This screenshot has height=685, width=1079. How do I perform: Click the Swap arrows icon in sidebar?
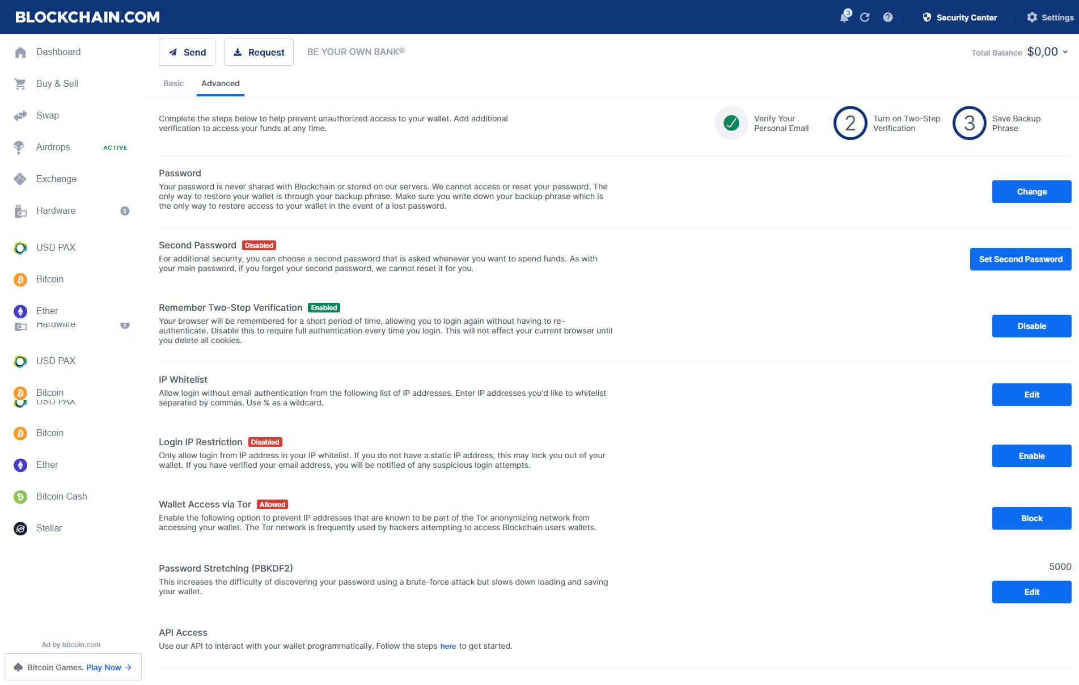click(20, 116)
